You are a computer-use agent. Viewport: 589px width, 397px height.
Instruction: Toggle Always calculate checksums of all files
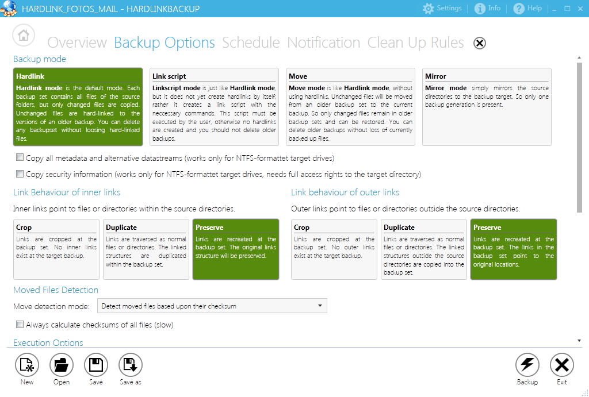pos(20,324)
